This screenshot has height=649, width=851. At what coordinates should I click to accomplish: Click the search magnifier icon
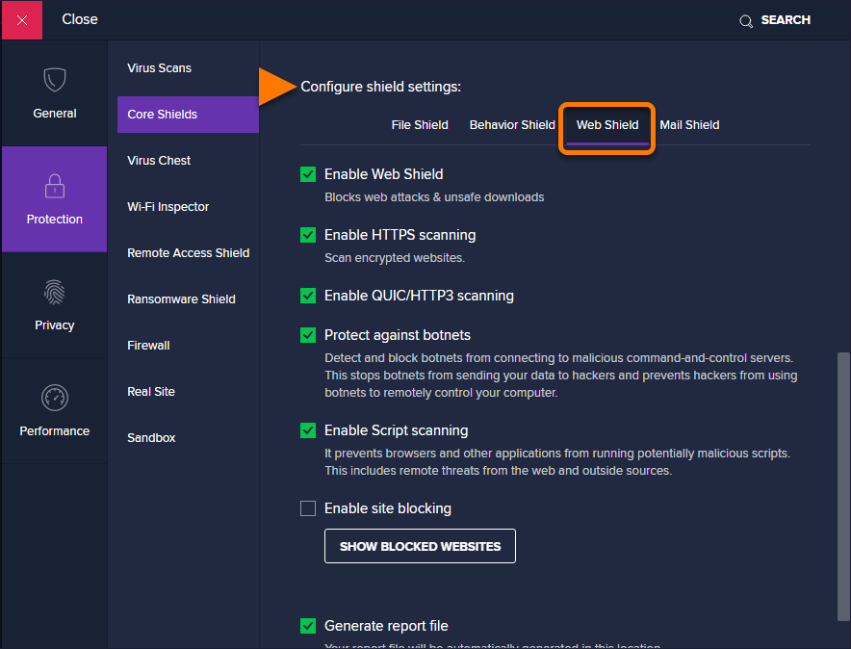(x=746, y=21)
